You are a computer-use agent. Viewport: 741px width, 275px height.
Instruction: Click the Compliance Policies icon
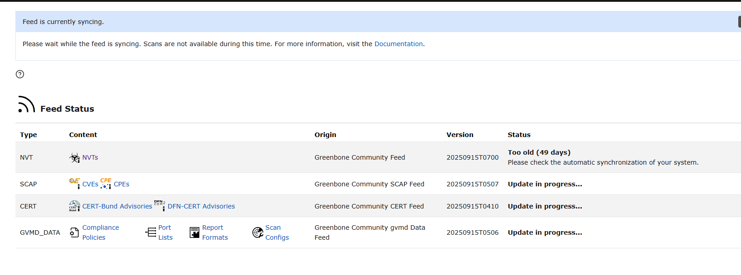75,232
